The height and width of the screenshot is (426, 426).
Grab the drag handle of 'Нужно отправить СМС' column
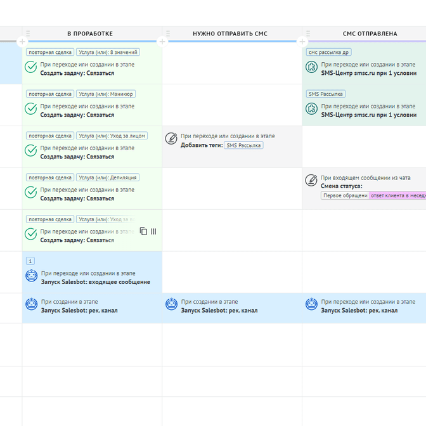tap(168, 34)
